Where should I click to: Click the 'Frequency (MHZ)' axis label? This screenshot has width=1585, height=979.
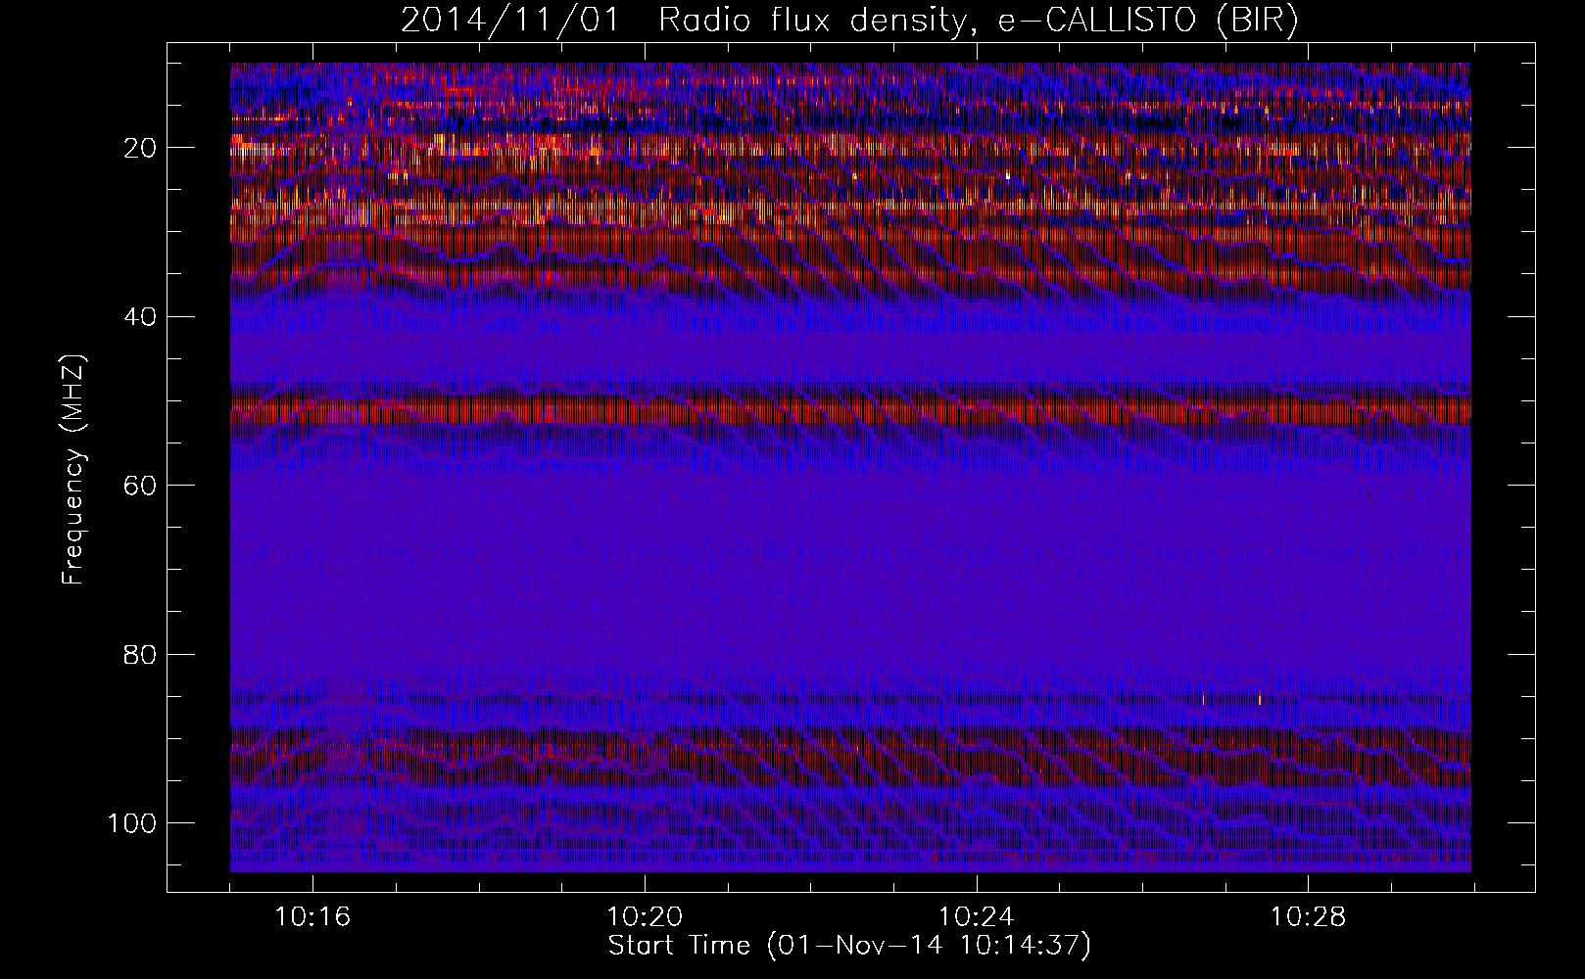[73, 469]
